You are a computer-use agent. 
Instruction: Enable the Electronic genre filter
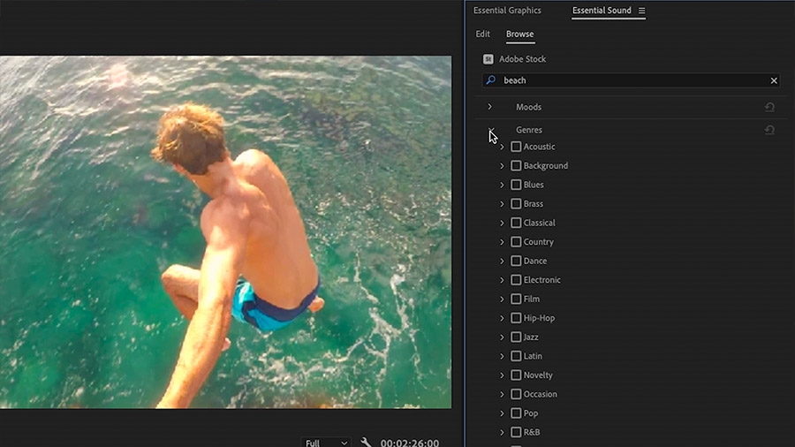pyautogui.click(x=516, y=280)
